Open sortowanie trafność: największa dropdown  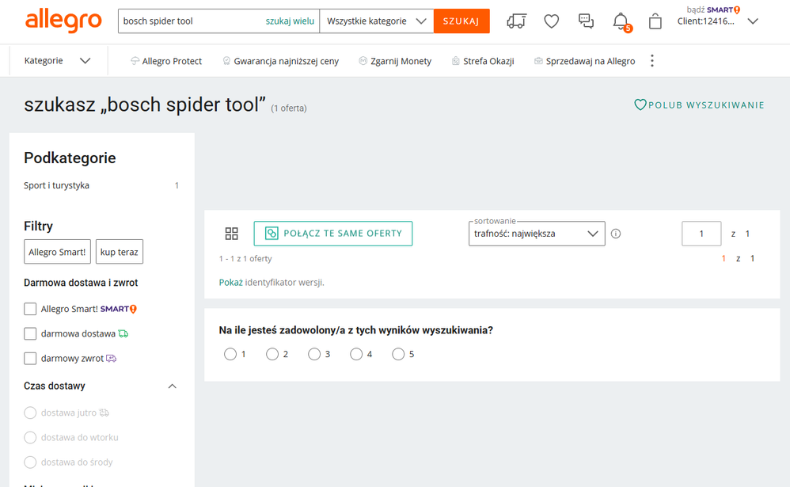point(537,234)
